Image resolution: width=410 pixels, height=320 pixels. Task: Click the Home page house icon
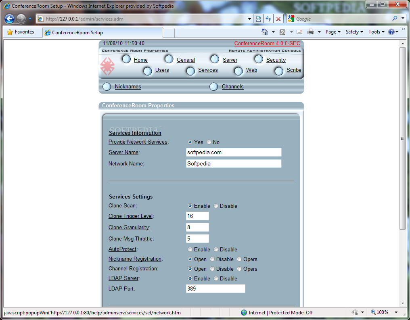265,32
